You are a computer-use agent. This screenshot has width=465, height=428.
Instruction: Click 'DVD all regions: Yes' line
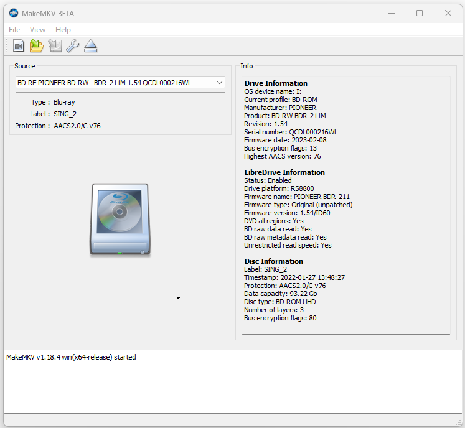[273, 221]
